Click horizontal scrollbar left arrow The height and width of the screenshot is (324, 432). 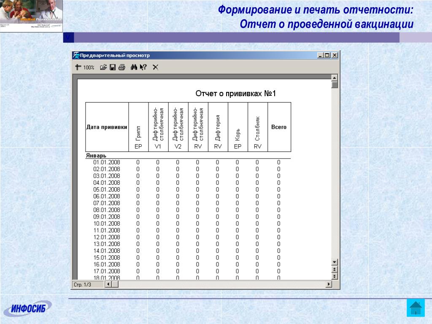(x=108, y=284)
